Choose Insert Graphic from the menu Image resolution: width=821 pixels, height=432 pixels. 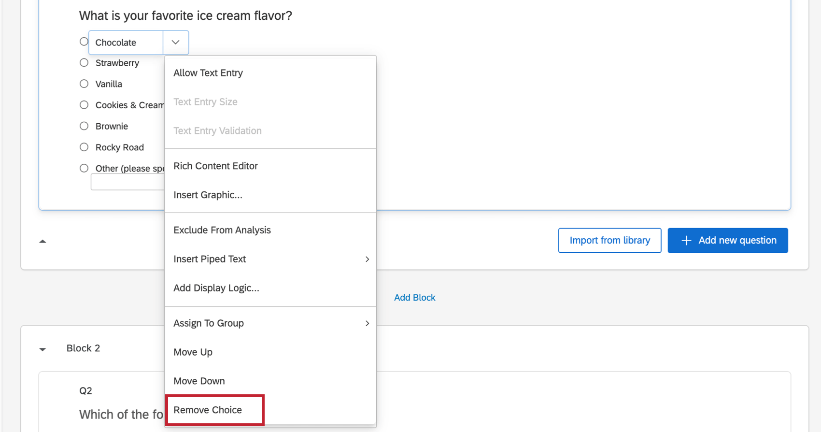208,195
